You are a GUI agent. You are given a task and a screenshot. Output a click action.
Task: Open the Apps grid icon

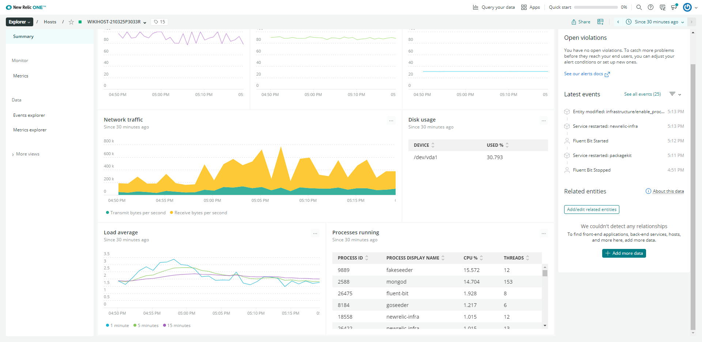(x=524, y=7)
